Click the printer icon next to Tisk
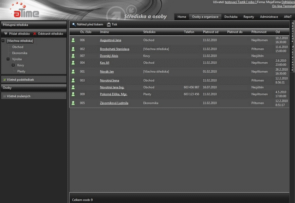The image size is (295, 203). coord(109,25)
